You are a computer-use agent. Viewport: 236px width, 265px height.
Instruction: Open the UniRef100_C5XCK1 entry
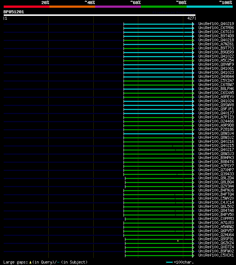tap(216, 255)
